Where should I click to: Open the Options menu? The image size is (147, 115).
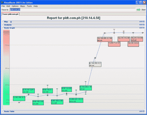tap(15, 6)
